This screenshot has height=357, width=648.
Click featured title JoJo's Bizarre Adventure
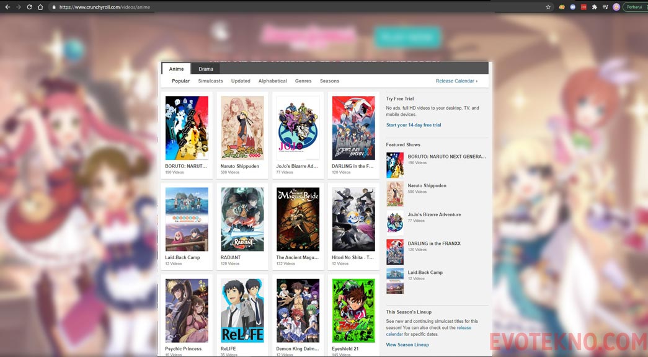click(x=434, y=214)
